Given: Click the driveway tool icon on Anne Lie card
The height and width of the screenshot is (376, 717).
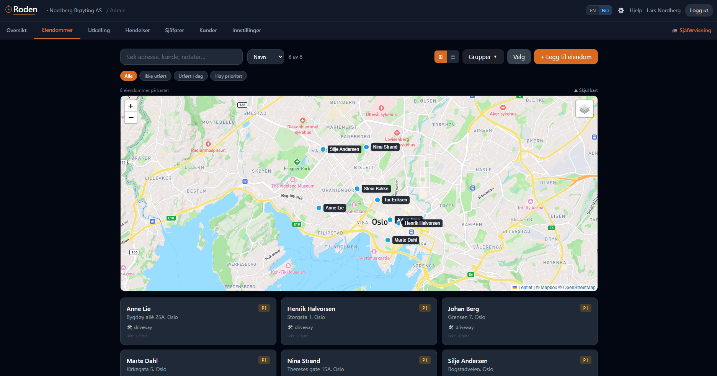Looking at the screenshot, I should pyautogui.click(x=129, y=327).
